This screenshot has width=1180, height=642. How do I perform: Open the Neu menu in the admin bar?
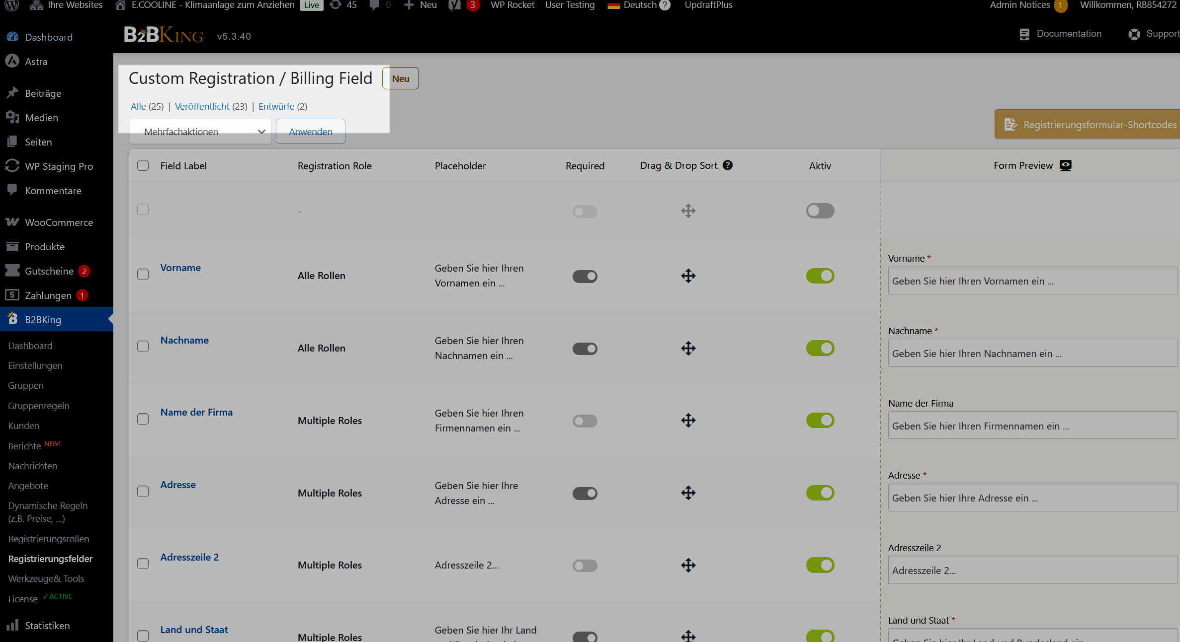click(x=421, y=5)
